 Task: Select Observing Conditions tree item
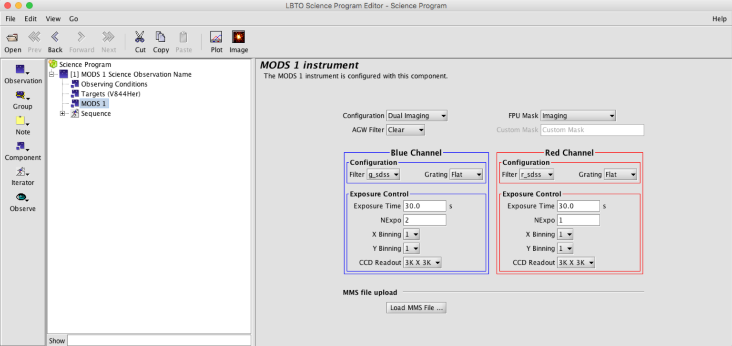[x=109, y=84]
